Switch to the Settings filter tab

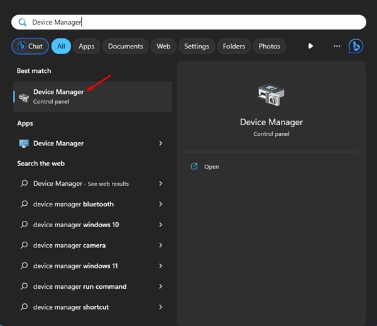coord(197,46)
